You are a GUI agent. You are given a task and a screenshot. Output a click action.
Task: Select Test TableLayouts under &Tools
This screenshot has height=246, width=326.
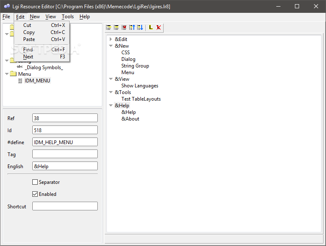[141, 99]
